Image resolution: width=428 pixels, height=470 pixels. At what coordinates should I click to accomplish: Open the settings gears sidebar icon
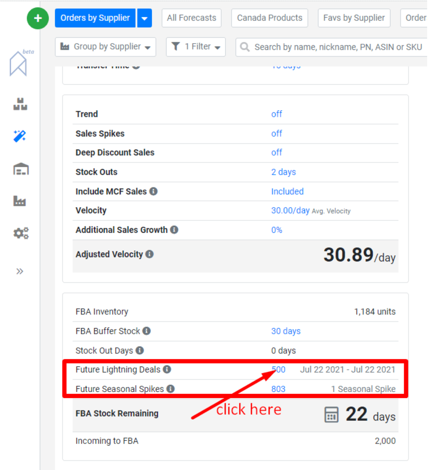[21, 233]
